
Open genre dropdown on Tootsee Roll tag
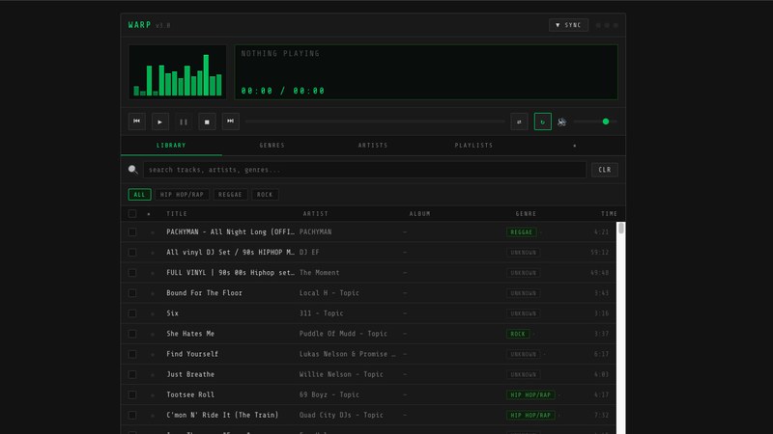[559, 395]
